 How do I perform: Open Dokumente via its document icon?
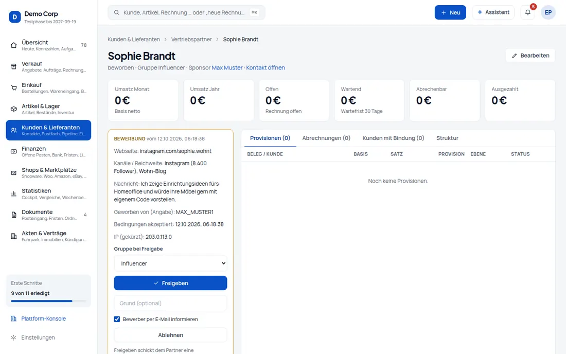pos(14,215)
